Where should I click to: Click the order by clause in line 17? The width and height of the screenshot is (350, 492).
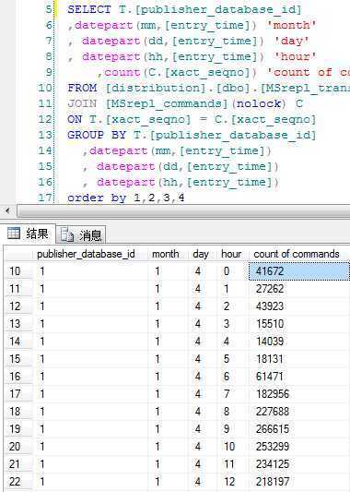pyautogui.click(x=126, y=198)
